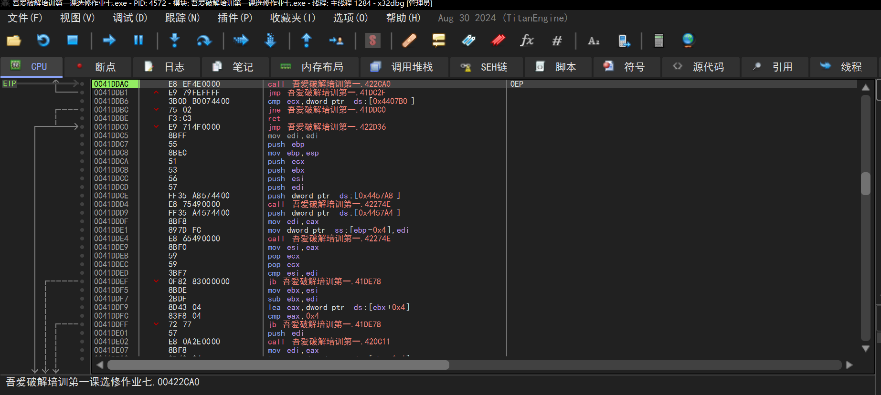Open the 帮助(H) menu

tap(403, 18)
